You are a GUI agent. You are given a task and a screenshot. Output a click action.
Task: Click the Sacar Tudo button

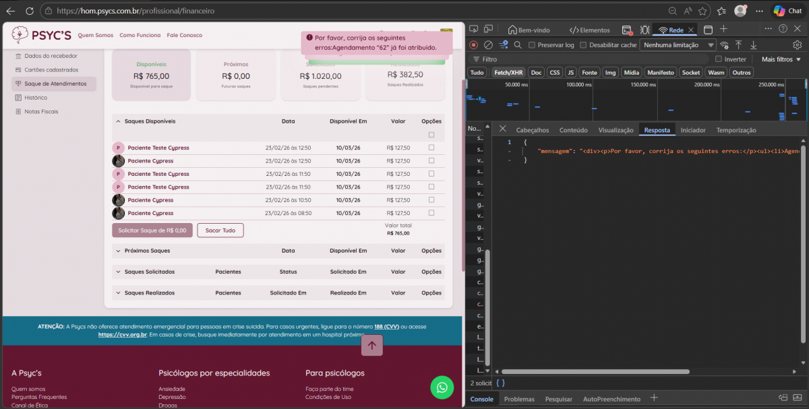220,230
